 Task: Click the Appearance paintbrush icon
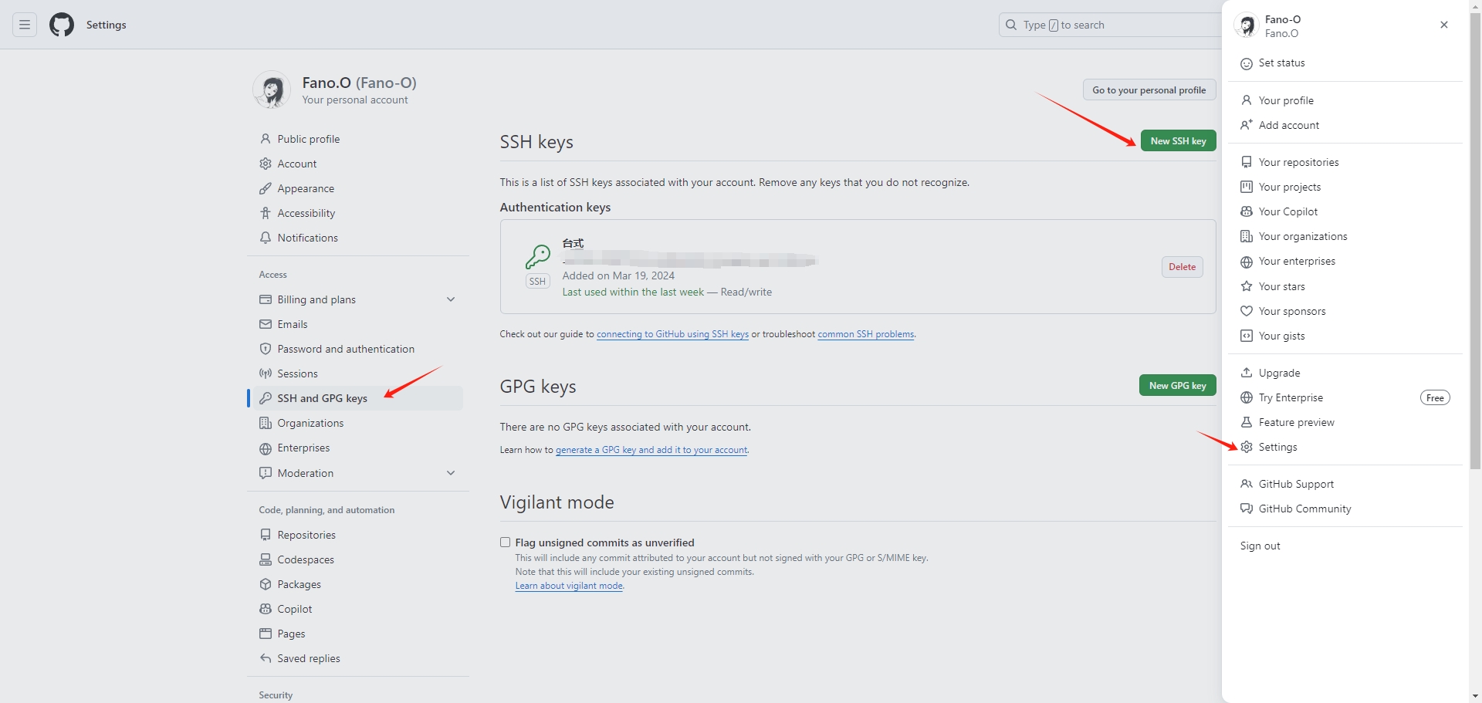[266, 188]
